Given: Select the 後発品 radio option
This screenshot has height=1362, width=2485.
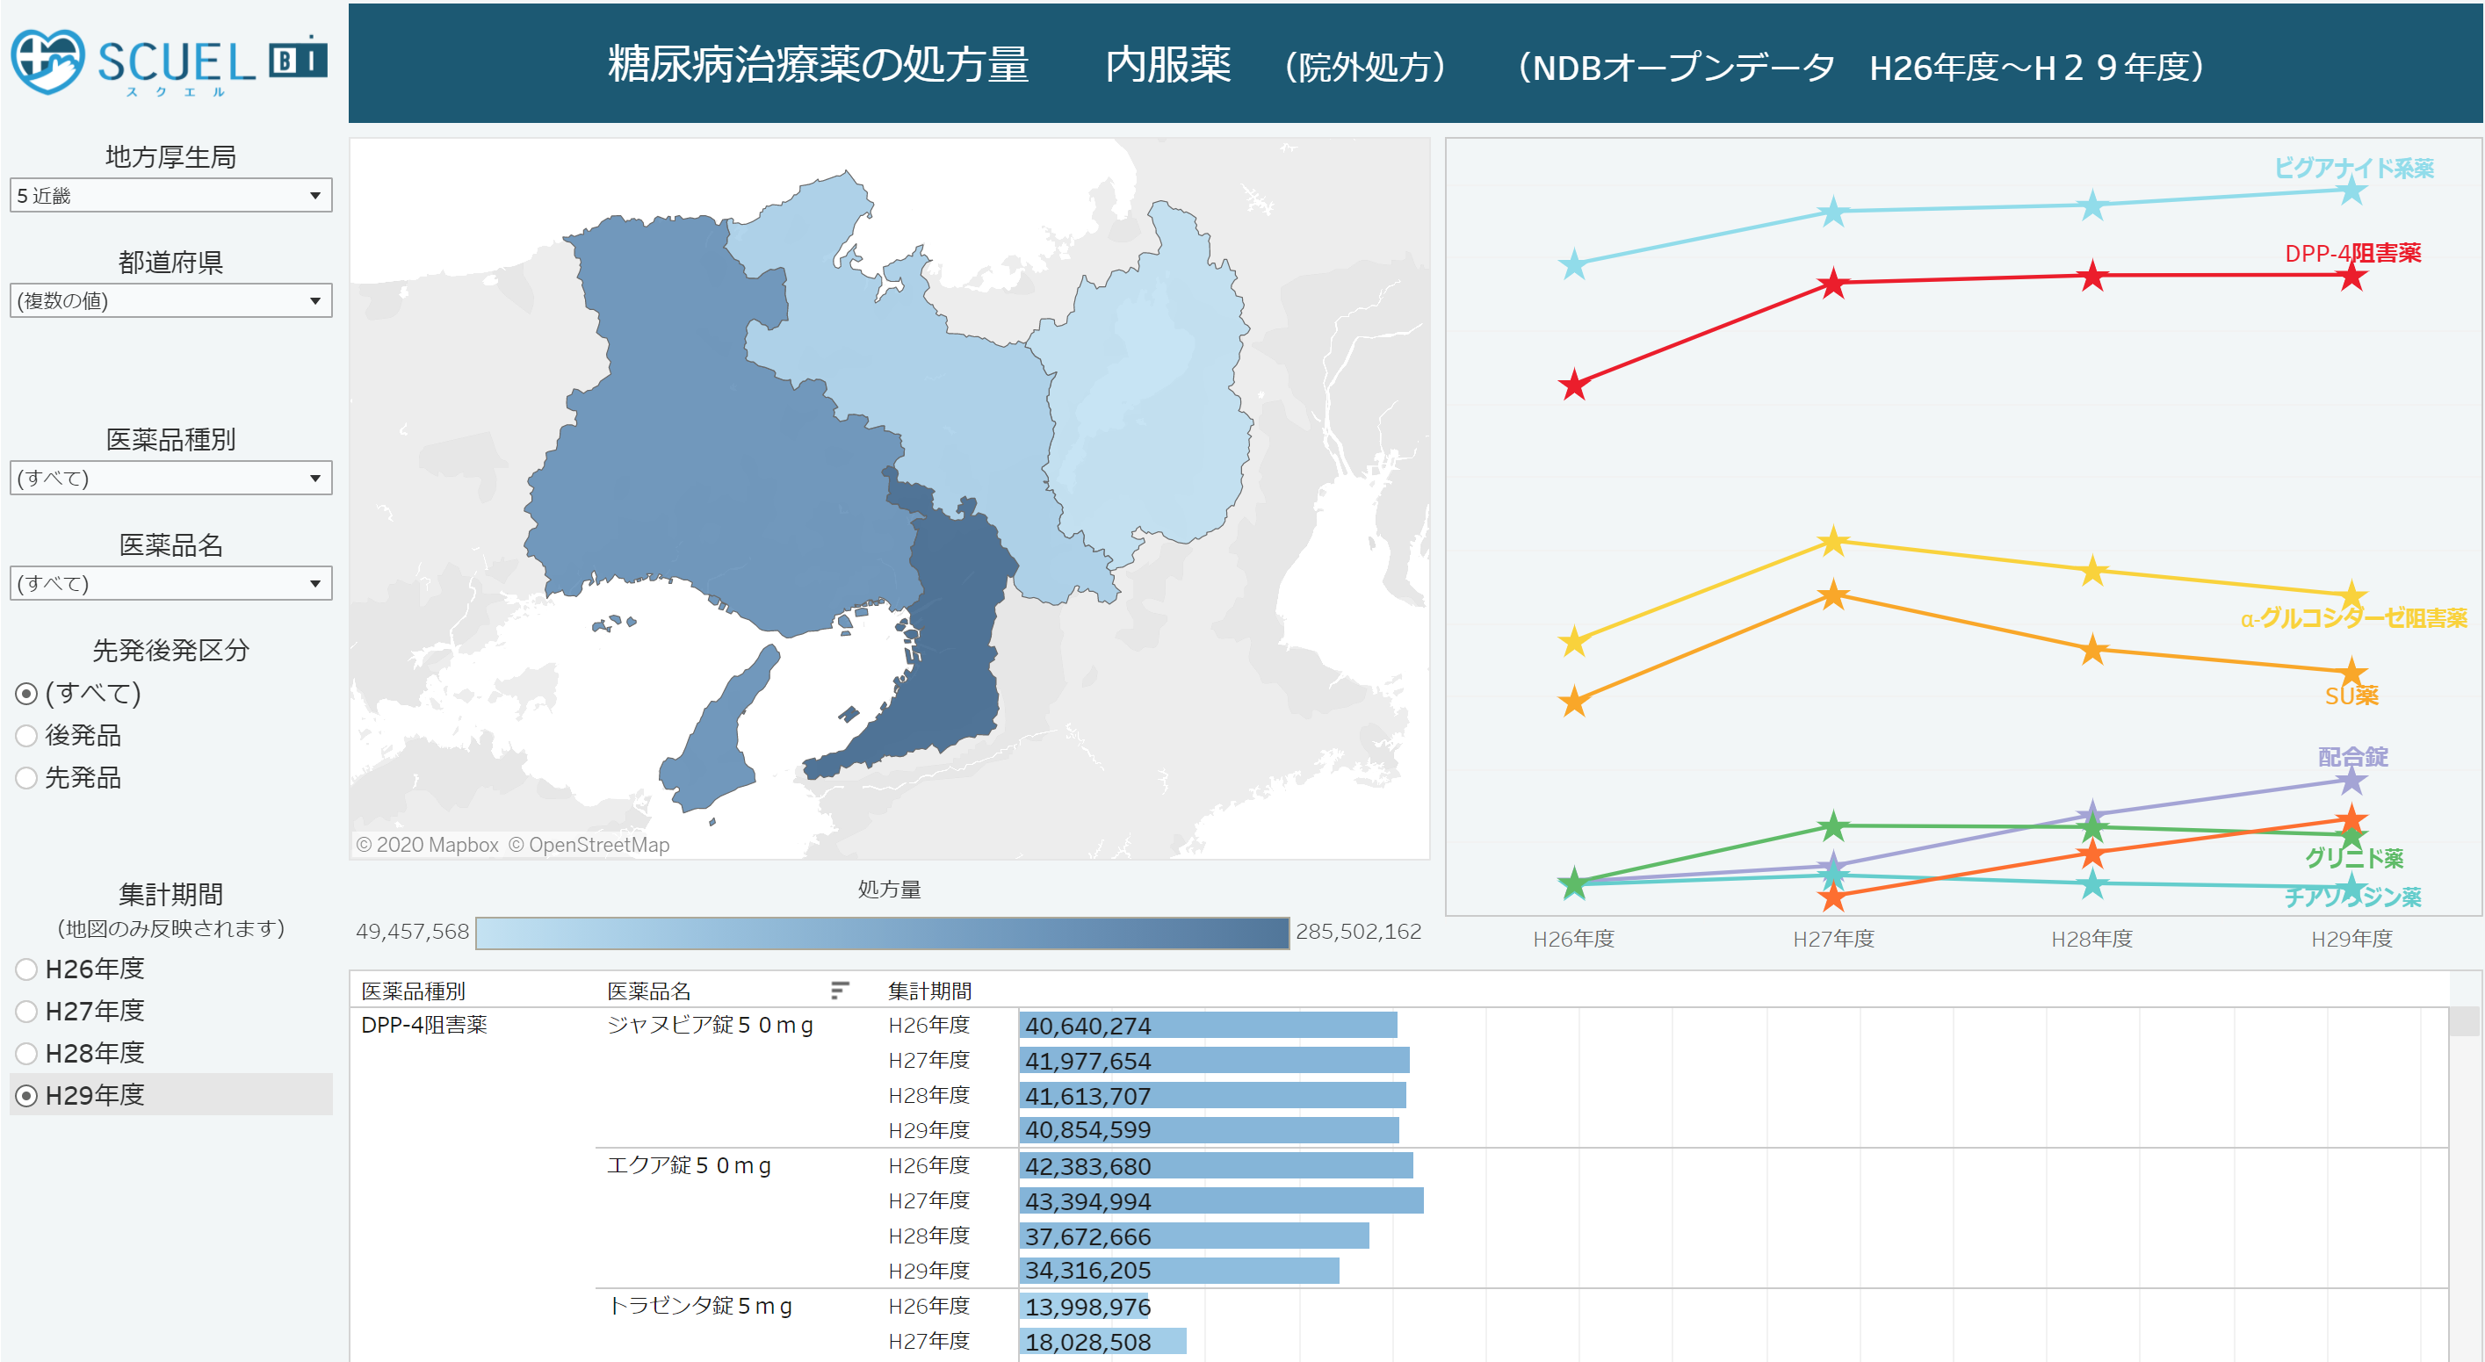Looking at the screenshot, I should click(27, 735).
